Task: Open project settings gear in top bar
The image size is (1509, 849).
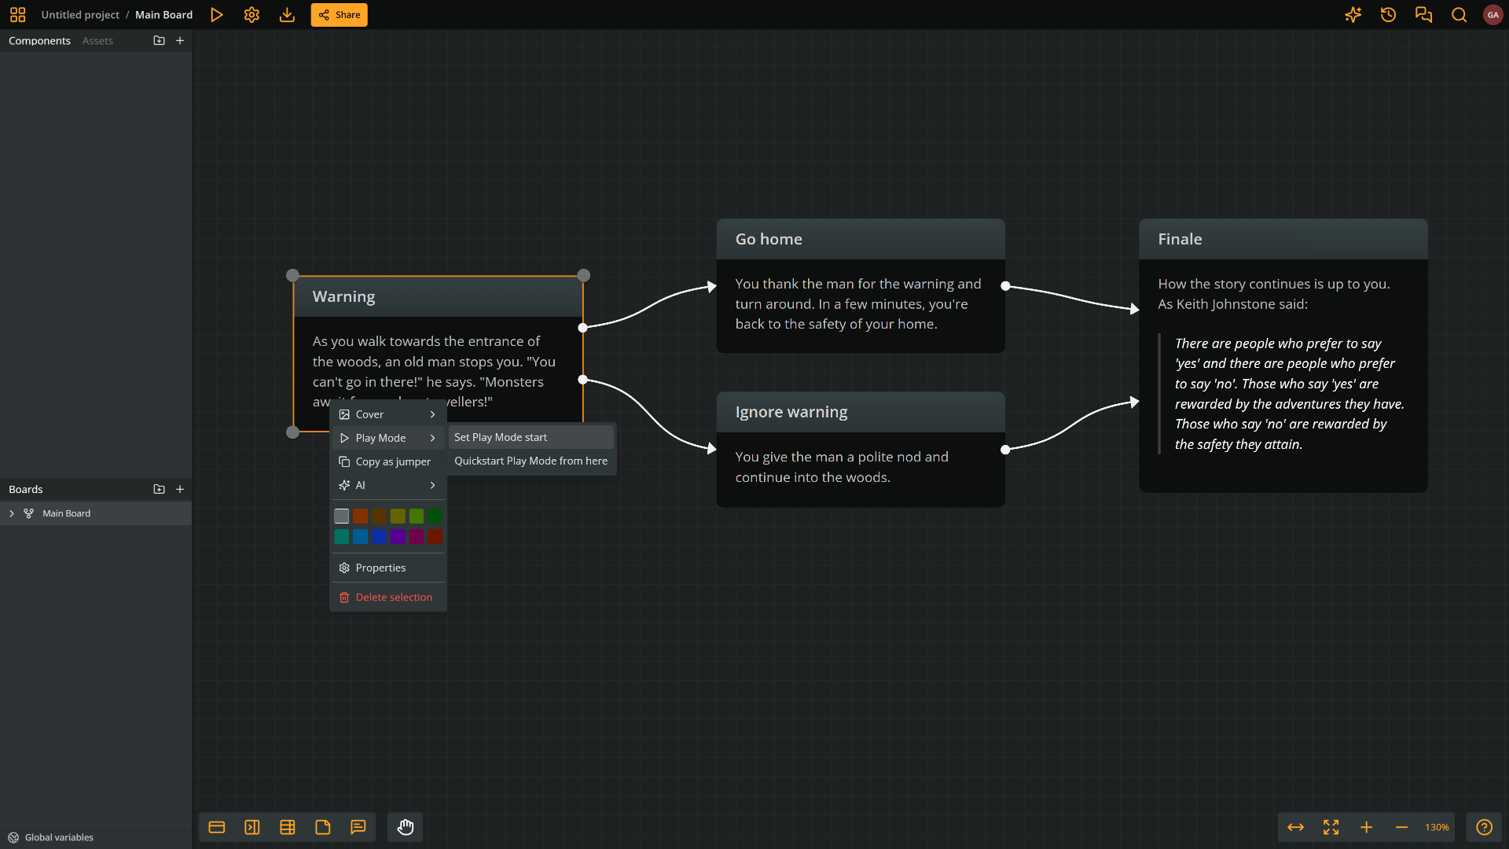Action: [x=251, y=15]
